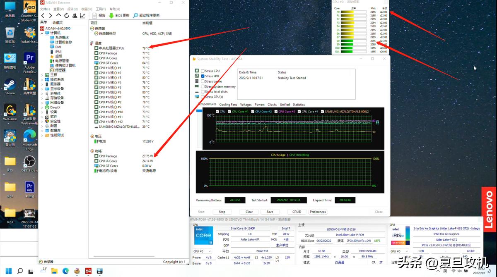Click the Preferences button
This screenshot has width=497, height=277.
pyautogui.click(x=318, y=212)
